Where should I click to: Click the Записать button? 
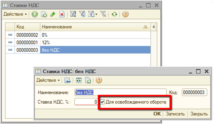pyautogui.click(x=175, y=114)
